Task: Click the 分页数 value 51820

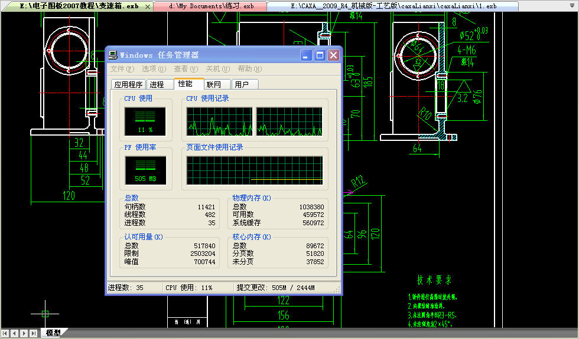Action: pos(315,254)
